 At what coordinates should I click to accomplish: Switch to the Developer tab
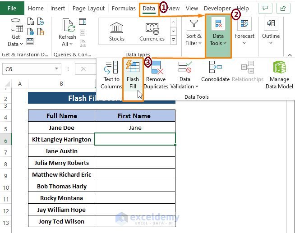point(217,9)
